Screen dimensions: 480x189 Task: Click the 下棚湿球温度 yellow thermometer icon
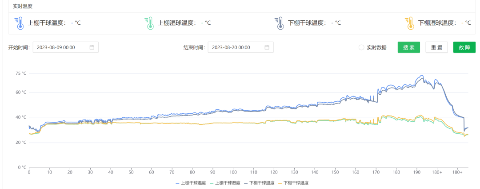(409, 23)
